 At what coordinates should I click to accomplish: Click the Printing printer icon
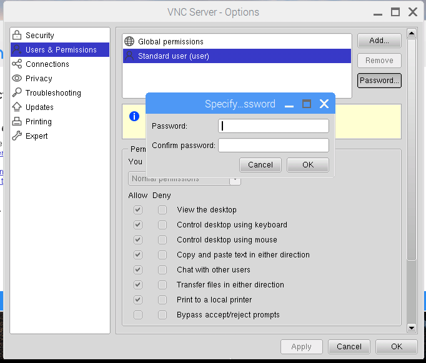(17, 122)
